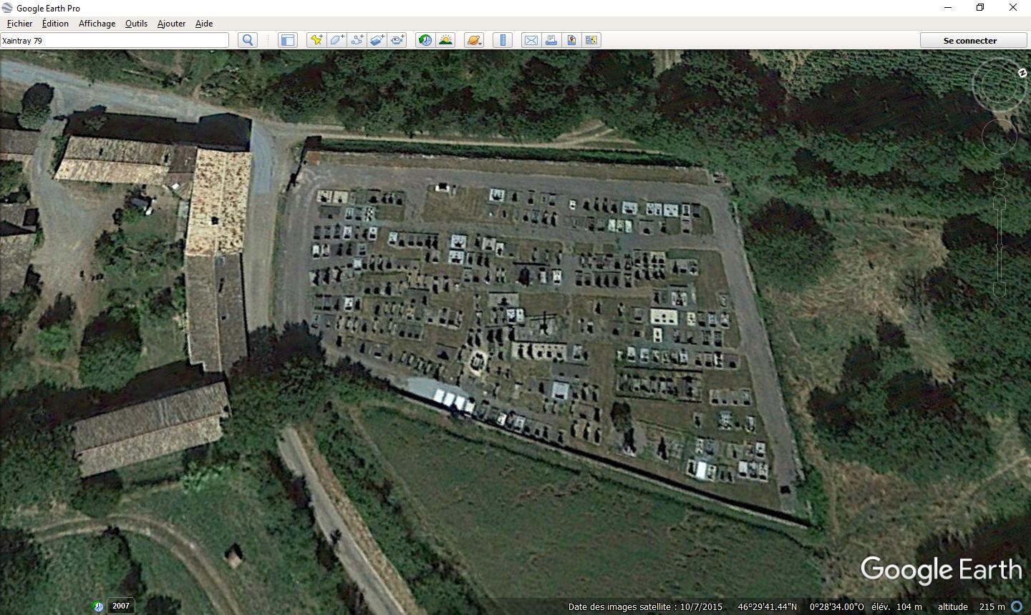Add an image overlay
Image resolution: width=1031 pixels, height=615 pixels.
pos(377,40)
